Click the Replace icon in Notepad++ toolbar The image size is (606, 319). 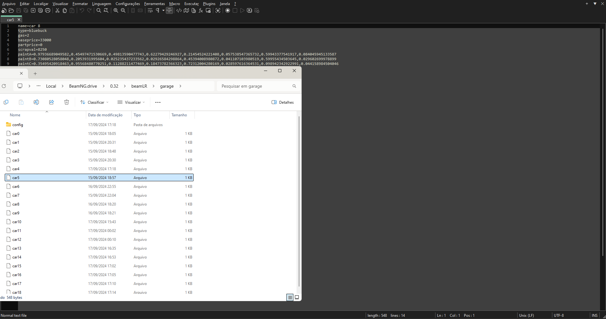(106, 10)
